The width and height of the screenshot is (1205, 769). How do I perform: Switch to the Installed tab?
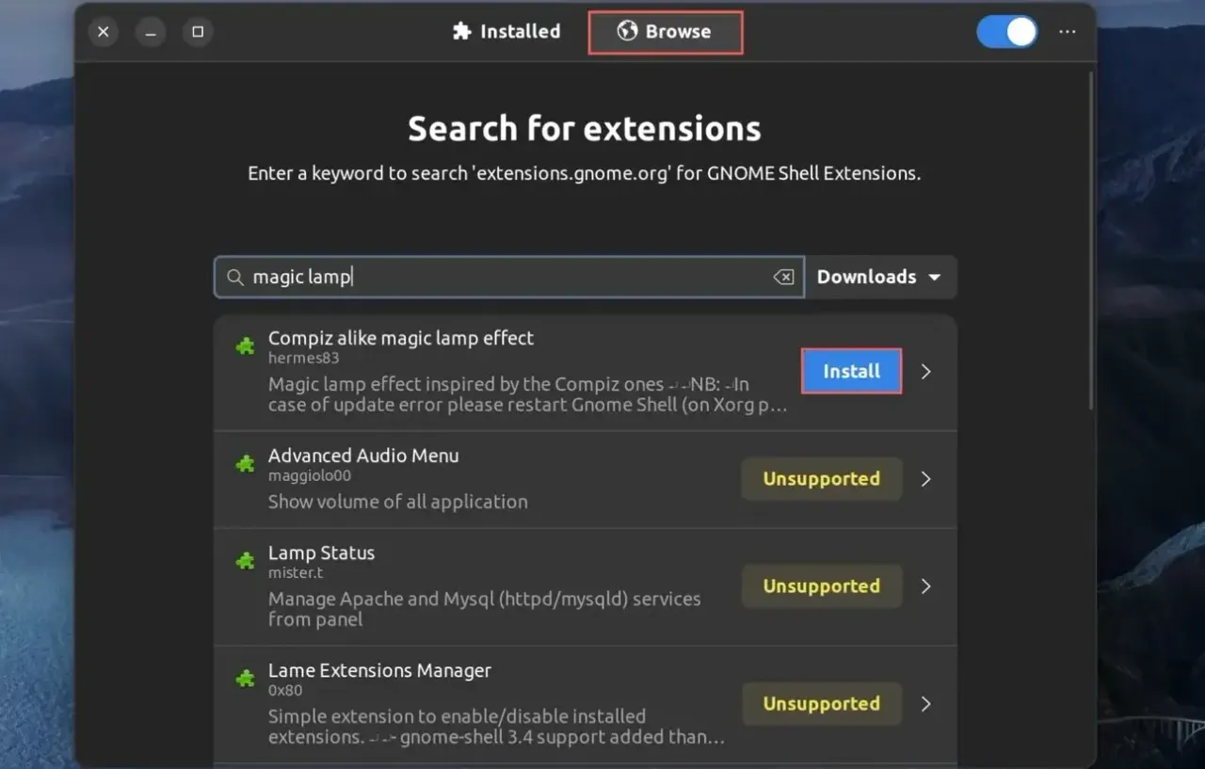coord(506,31)
